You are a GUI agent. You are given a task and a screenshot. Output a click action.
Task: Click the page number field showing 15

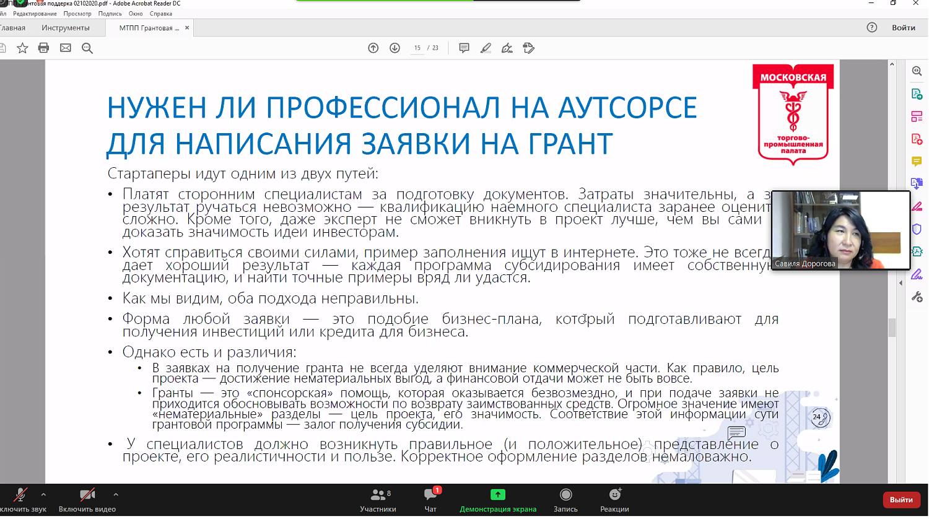click(417, 48)
